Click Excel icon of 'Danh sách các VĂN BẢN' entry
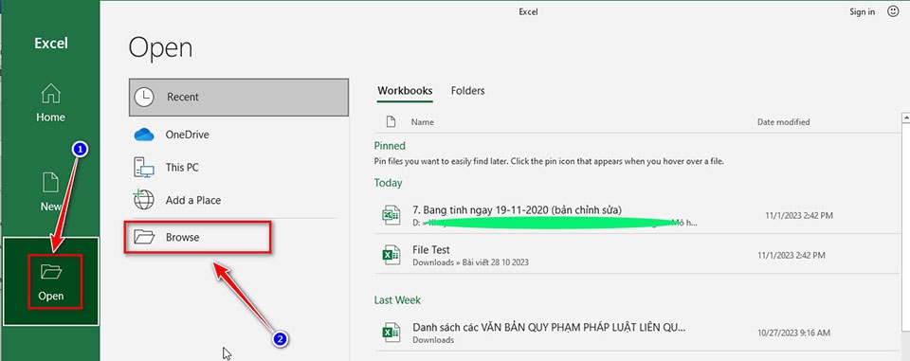This screenshot has height=361, width=910. (x=391, y=333)
